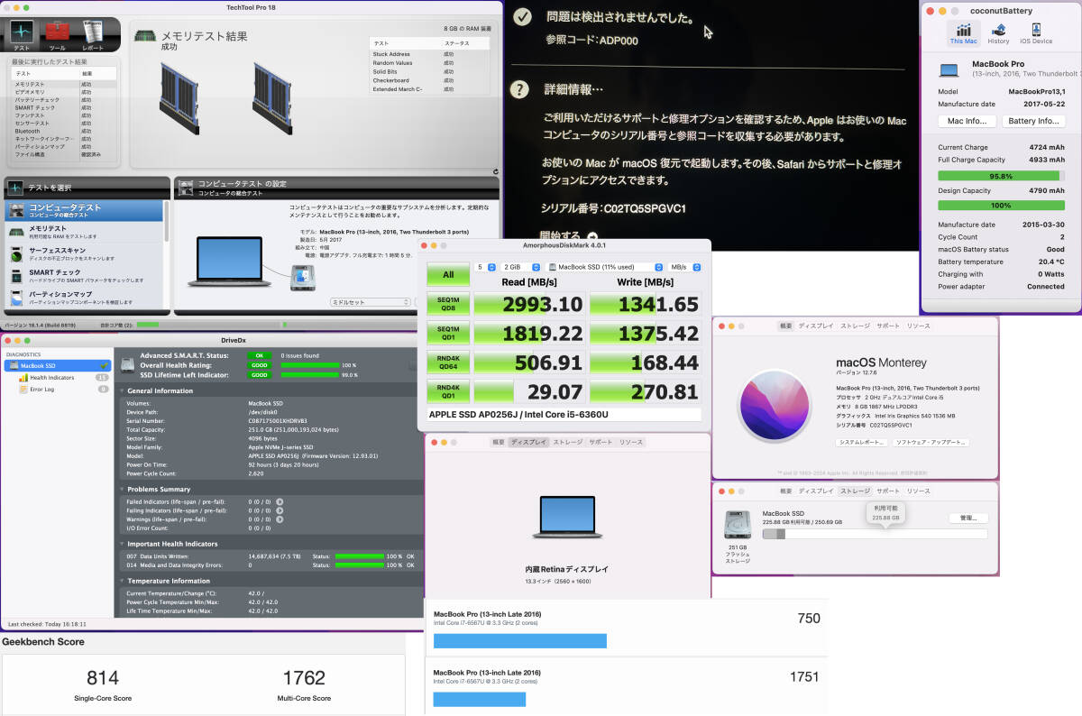Collapse the Problems Summary section in DriveDx
The image size is (1082, 716).
[123, 489]
